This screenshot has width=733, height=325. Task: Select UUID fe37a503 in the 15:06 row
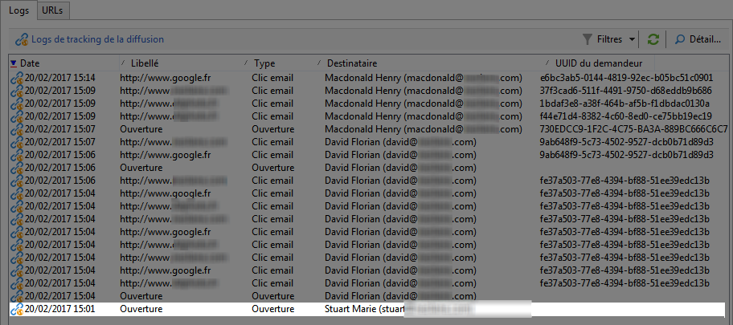pos(624,181)
